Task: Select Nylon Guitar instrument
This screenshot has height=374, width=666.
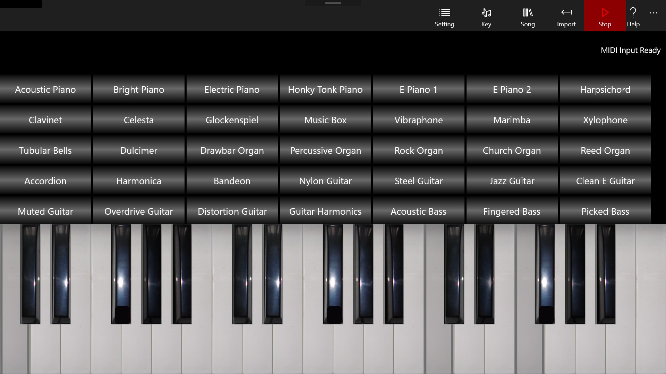Action: tap(325, 181)
